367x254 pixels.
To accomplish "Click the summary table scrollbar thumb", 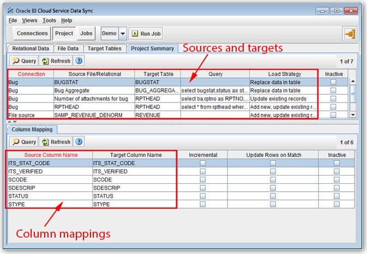I will (x=353, y=94).
